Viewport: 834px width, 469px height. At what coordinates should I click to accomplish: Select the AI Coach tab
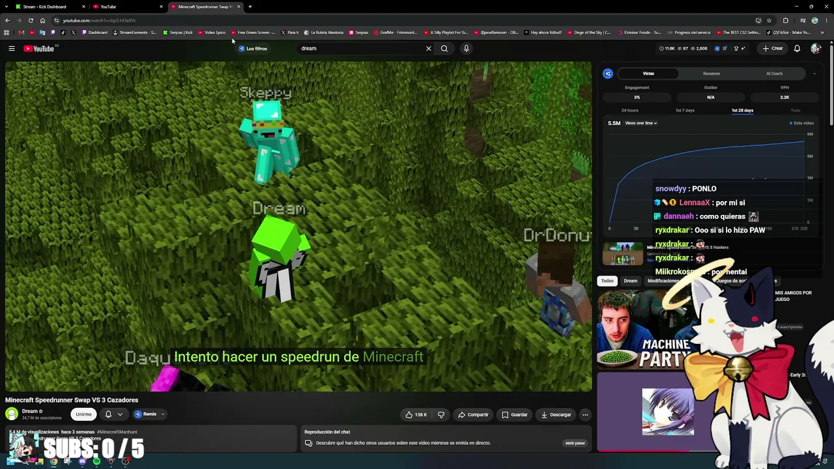pyautogui.click(x=774, y=74)
